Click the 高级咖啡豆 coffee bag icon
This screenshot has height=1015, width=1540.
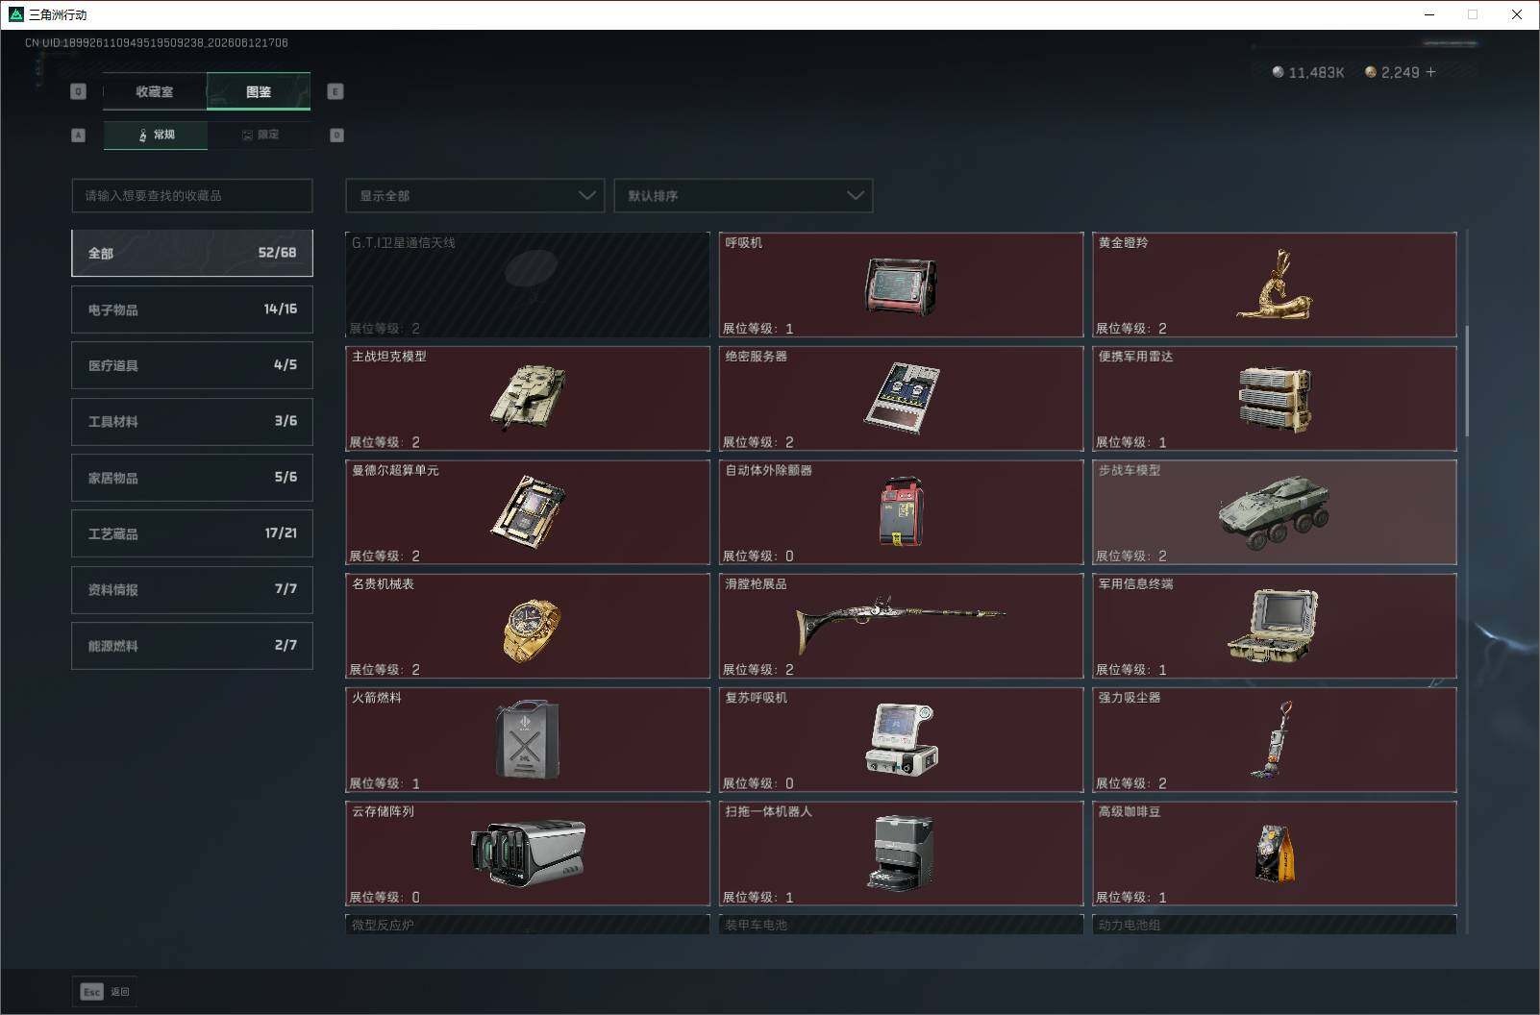1275,853
